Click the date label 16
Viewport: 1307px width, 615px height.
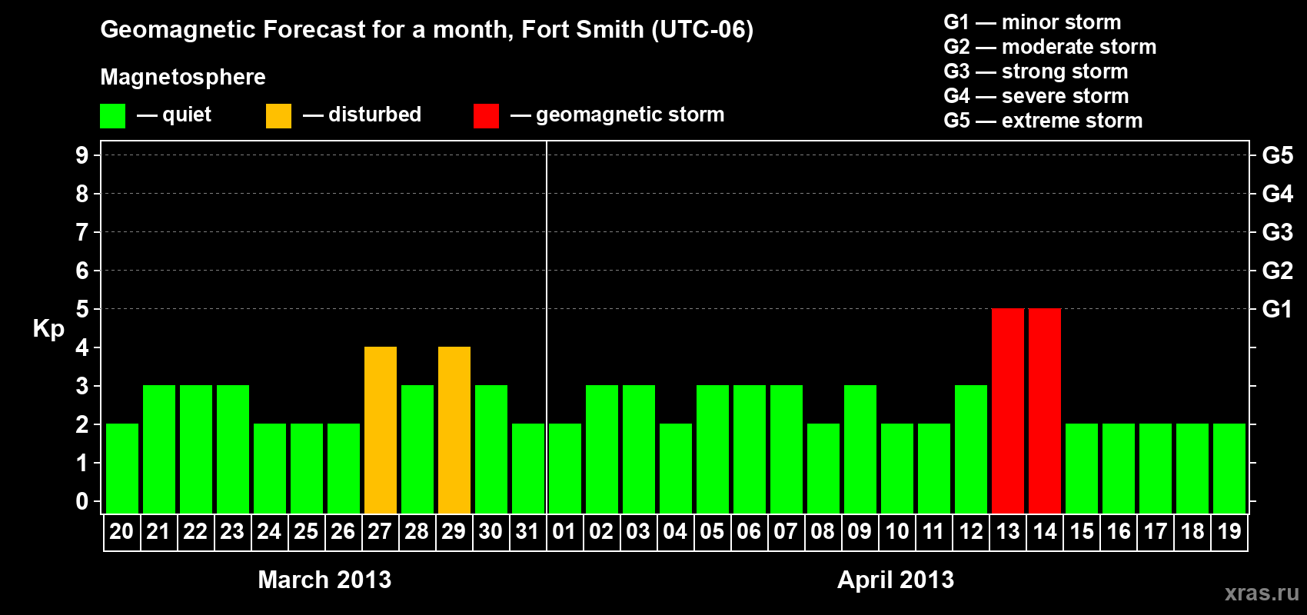(x=1119, y=531)
